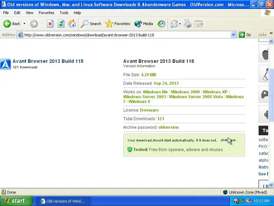Click the game controller sidebar icon
The height and width of the screenshot is (206, 274).
pyautogui.click(x=264, y=94)
